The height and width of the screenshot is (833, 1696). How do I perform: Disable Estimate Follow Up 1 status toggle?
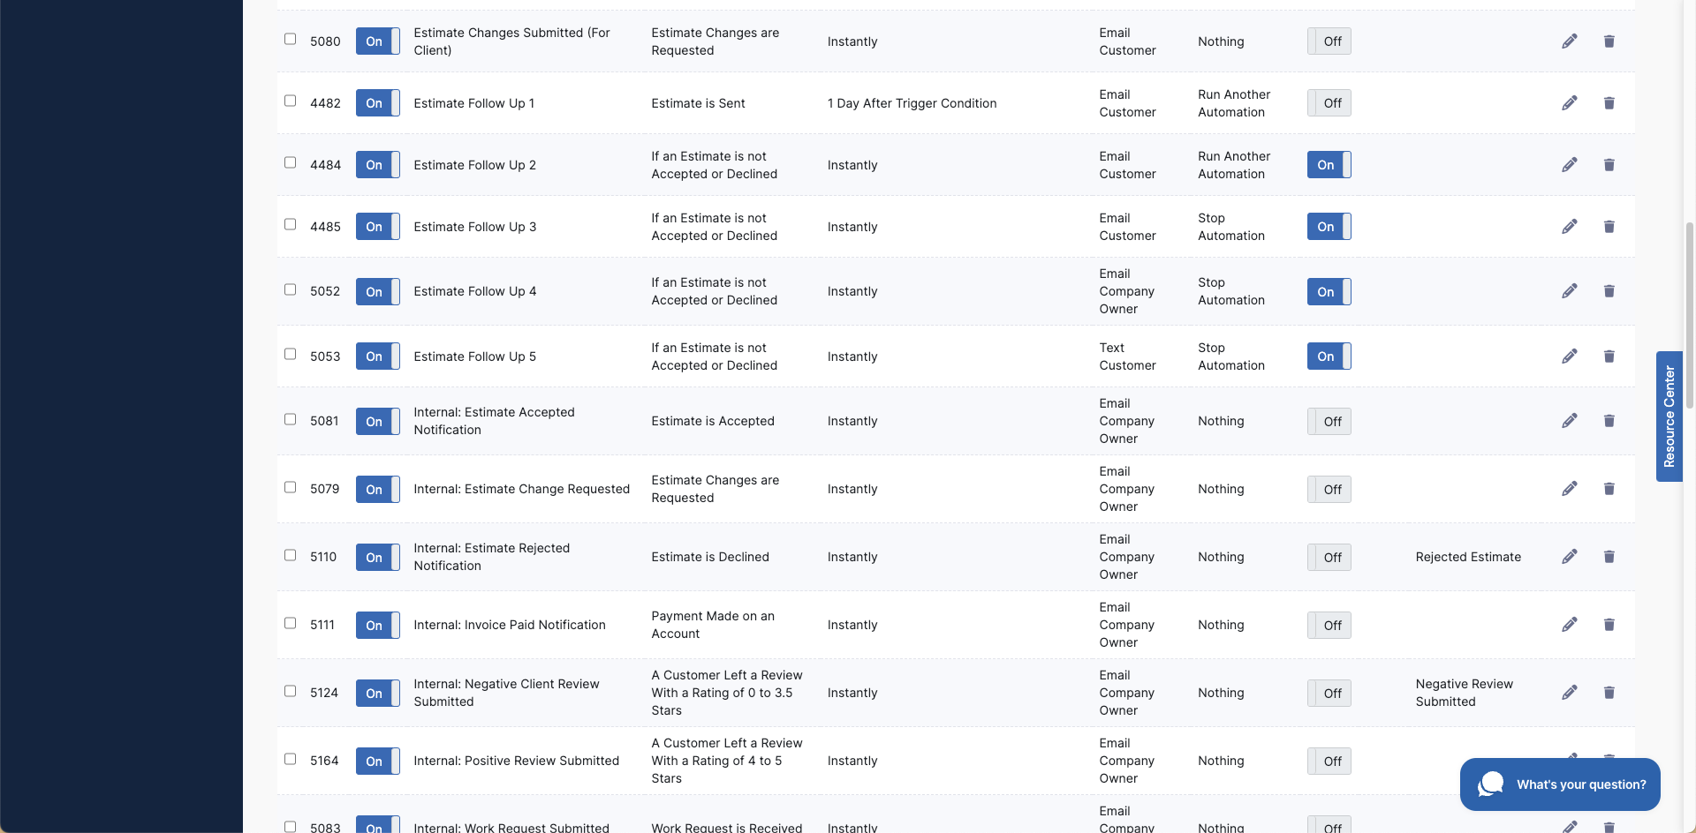(x=378, y=103)
